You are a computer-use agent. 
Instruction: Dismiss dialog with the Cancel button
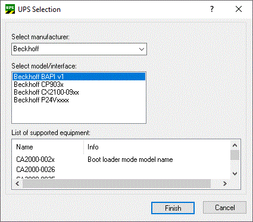click(224, 208)
